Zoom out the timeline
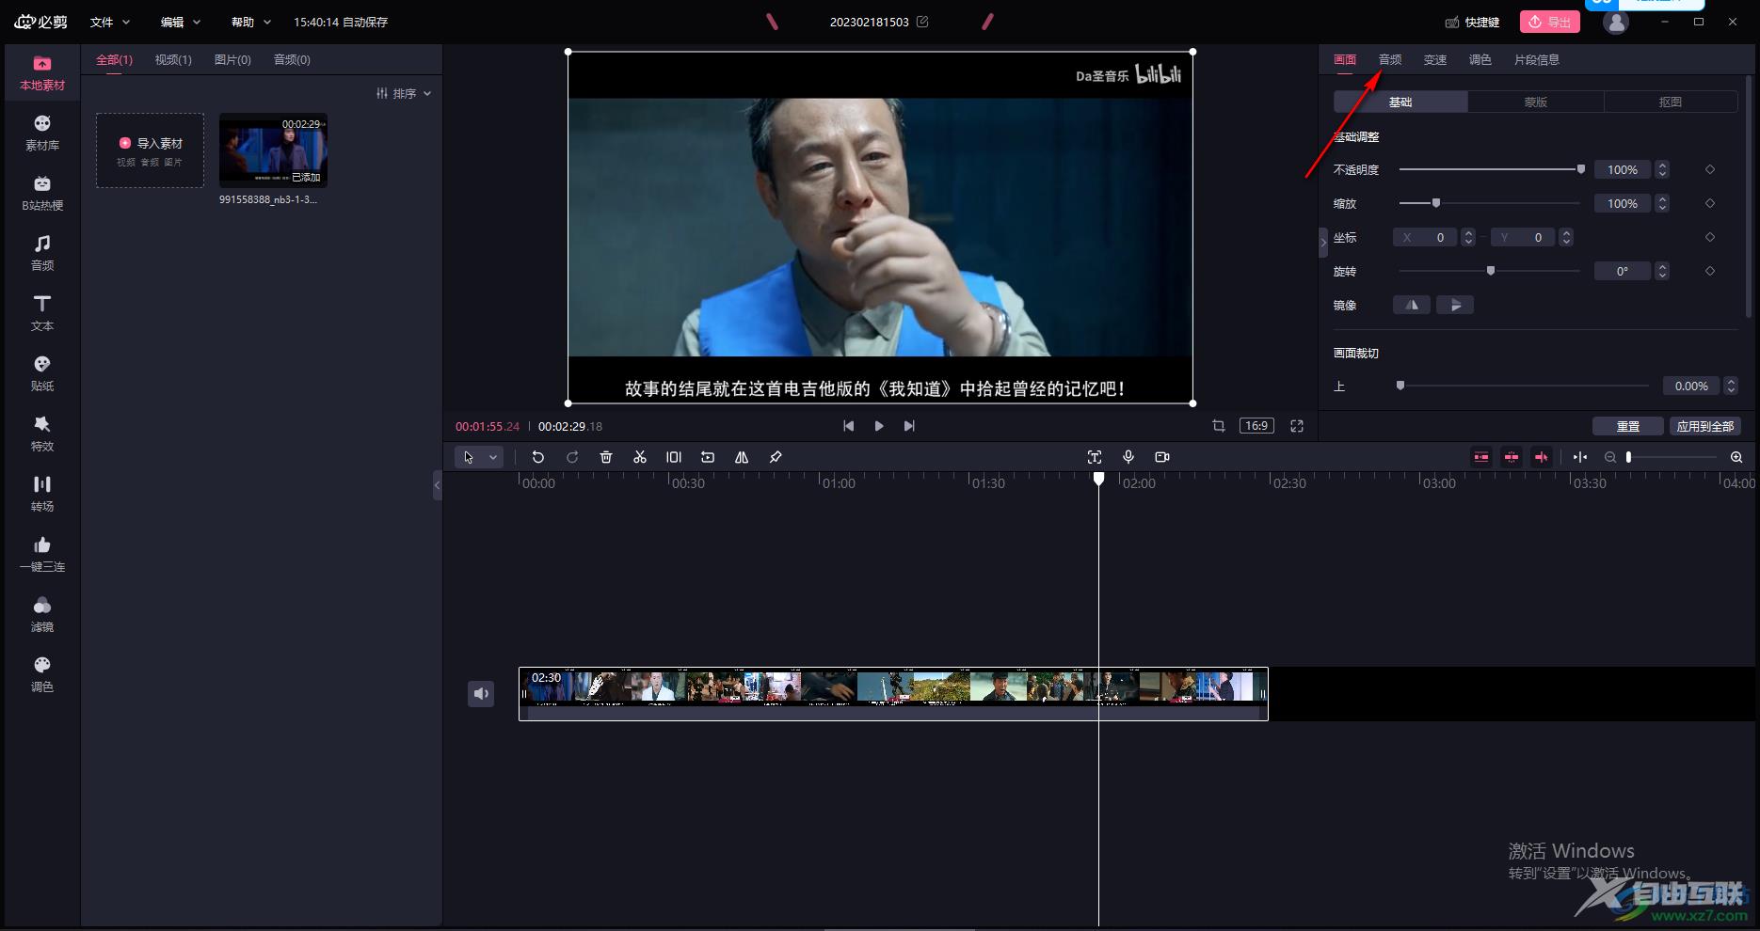 click(1610, 457)
